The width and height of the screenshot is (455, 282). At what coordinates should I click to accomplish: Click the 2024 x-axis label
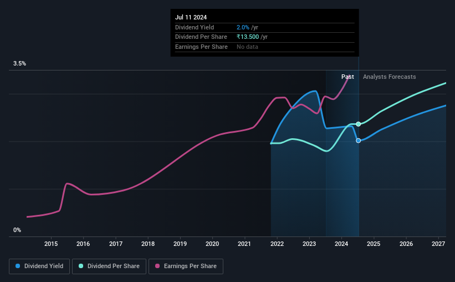click(x=341, y=244)
